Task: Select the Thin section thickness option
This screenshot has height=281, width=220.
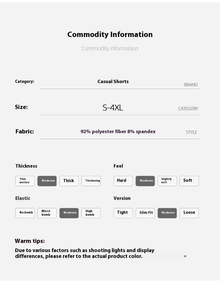Action: pos(25,181)
